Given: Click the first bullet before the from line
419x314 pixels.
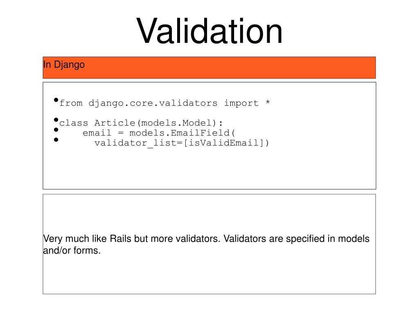Looking at the screenshot, I should 56,100.
